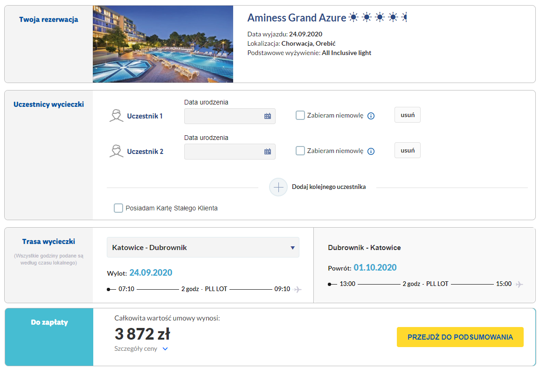Click the first sun rating icon of hotel
The image size is (540, 369).
(353, 17)
